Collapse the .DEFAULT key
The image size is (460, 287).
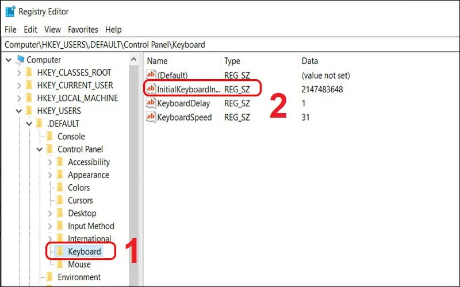tap(29, 123)
